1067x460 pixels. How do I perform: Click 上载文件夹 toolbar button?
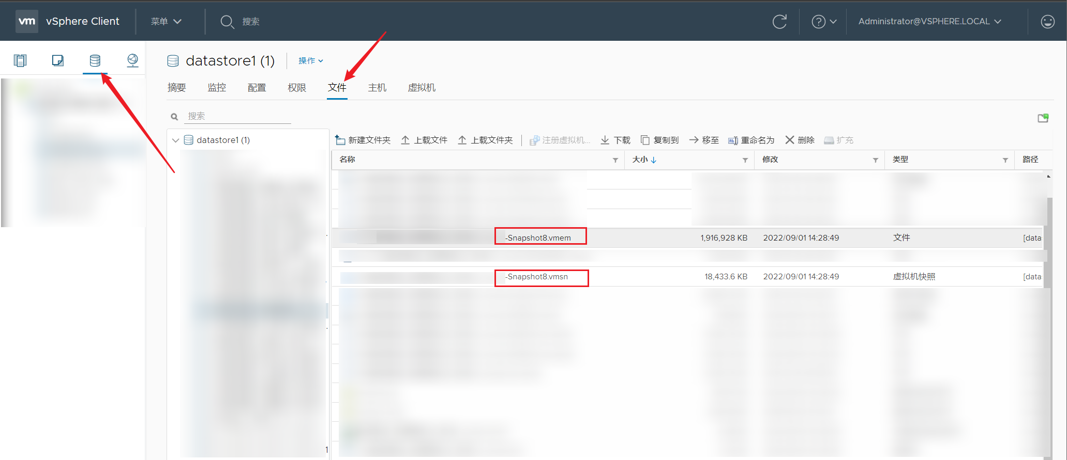[x=485, y=140]
